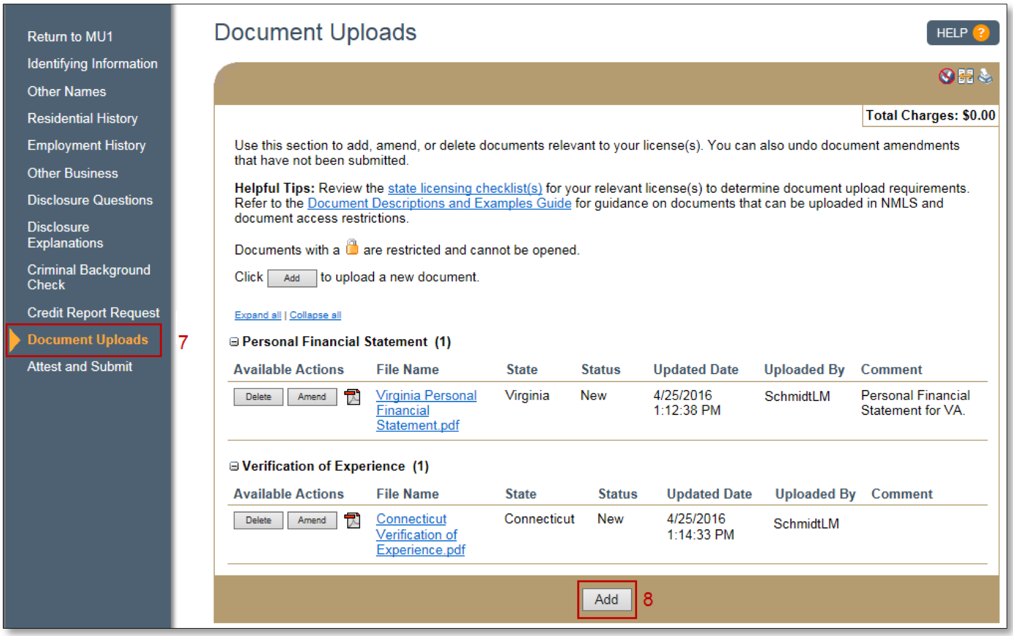Open Connecticut Verification of Experience.pdf link
Screen dimensions: 1013x636
pos(420,534)
